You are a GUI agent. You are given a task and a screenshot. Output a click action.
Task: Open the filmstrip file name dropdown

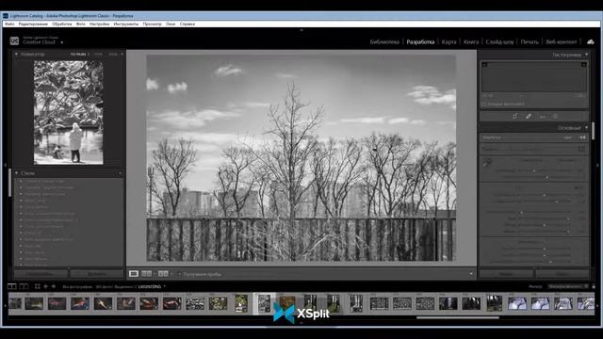(x=165, y=286)
